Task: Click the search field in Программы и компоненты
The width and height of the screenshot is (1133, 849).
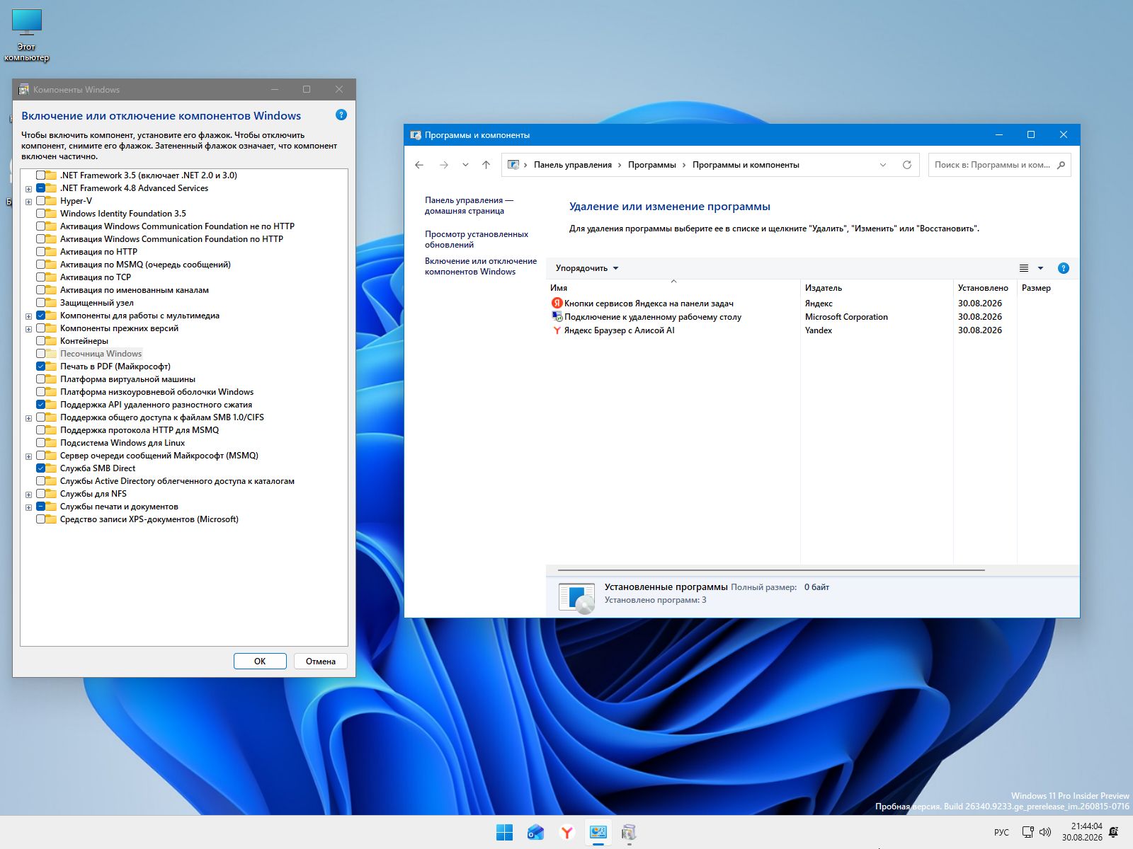Action: [999, 165]
